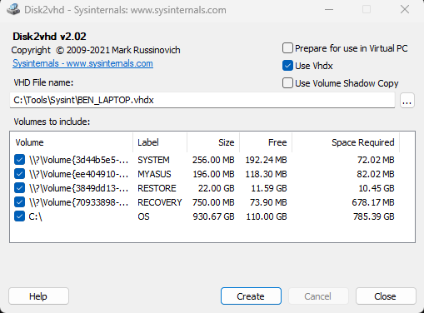Select the RECOVERY label cell
The image size is (424, 313).
click(x=160, y=202)
